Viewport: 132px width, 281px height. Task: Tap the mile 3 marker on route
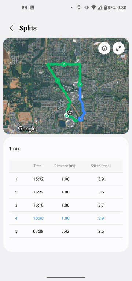click(x=80, y=84)
